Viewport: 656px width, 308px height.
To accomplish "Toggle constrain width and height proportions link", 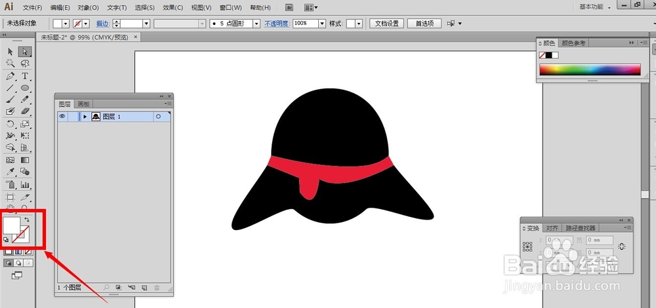I will (622, 246).
